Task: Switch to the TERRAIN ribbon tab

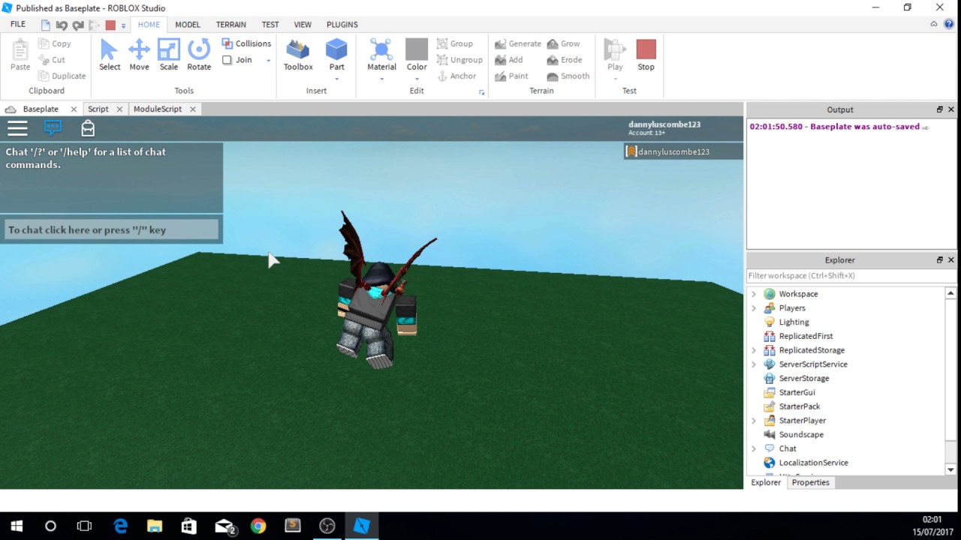Action: pos(231,25)
